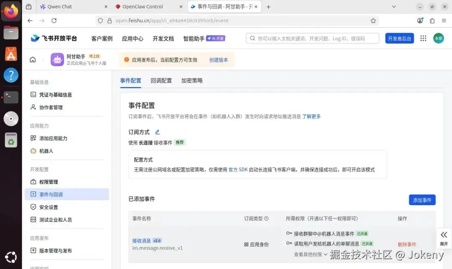This screenshot has width=452, height=269.
Task: Open the 官方 SDK link
Action: (x=238, y=170)
